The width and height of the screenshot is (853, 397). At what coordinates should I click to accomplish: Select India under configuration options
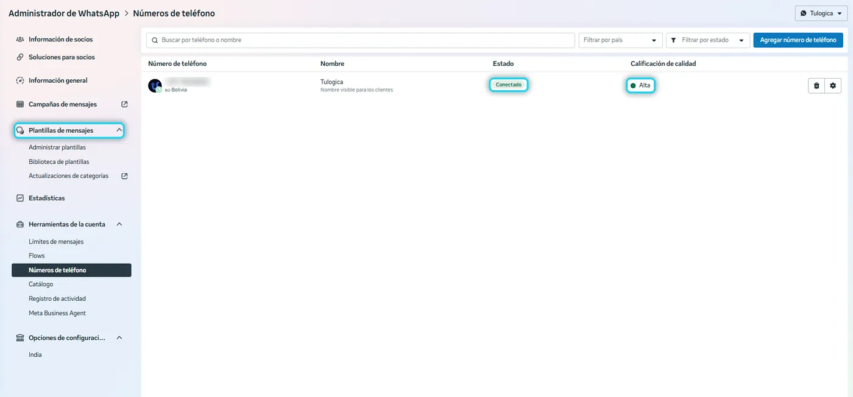(35, 354)
